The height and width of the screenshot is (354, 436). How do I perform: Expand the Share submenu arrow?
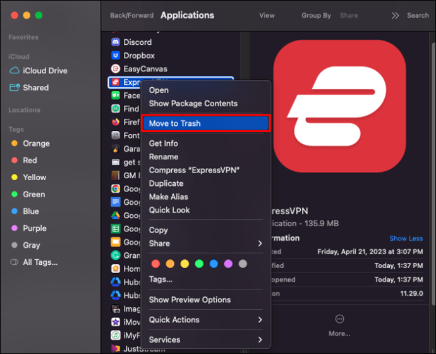coord(260,243)
